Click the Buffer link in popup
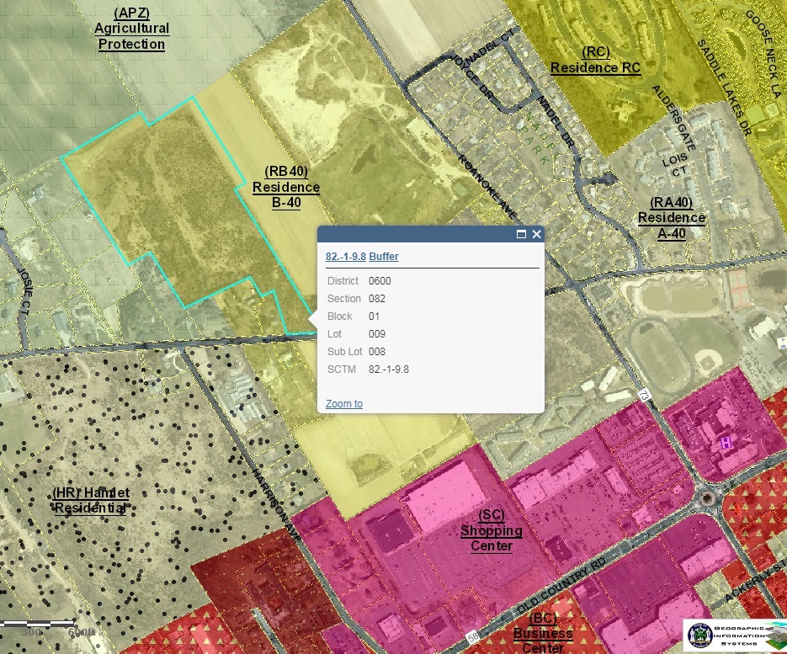 (x=384, y=257)
